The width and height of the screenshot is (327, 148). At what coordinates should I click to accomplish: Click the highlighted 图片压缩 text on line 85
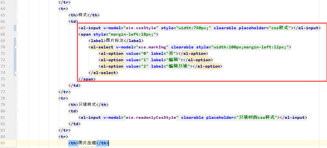coord(87,143)
